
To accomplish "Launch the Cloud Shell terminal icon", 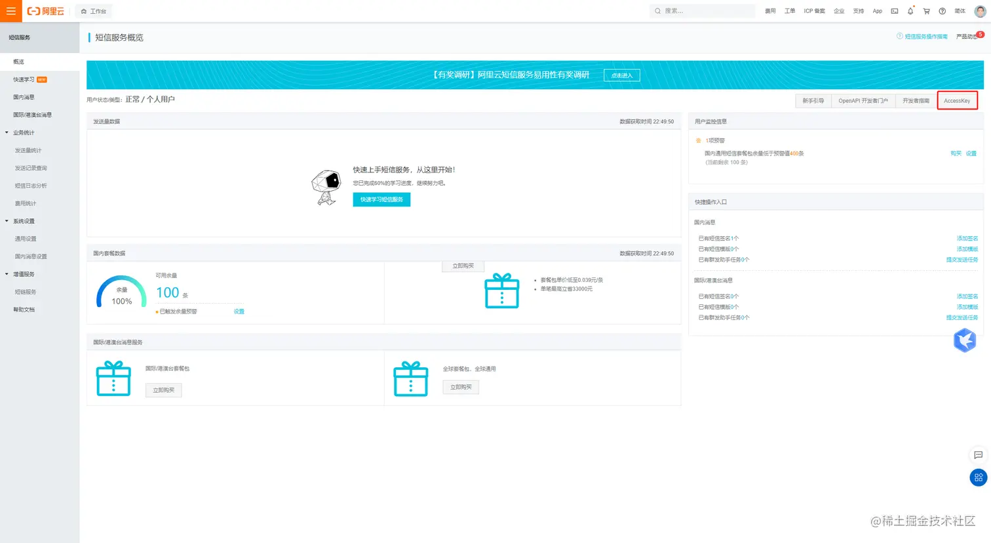I will [895, 11].
